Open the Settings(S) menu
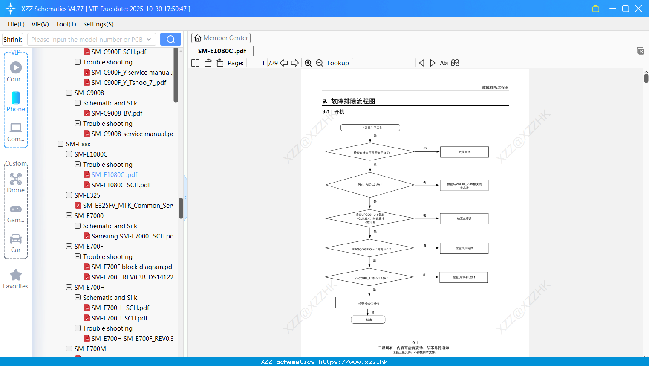This screenshot has width=649, height=366. click(98, 24)
